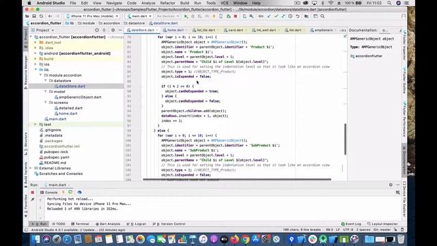Expand the build folder in tree
Image resolution: width=437 pixels, height=246 pixels.
[36, 59]
